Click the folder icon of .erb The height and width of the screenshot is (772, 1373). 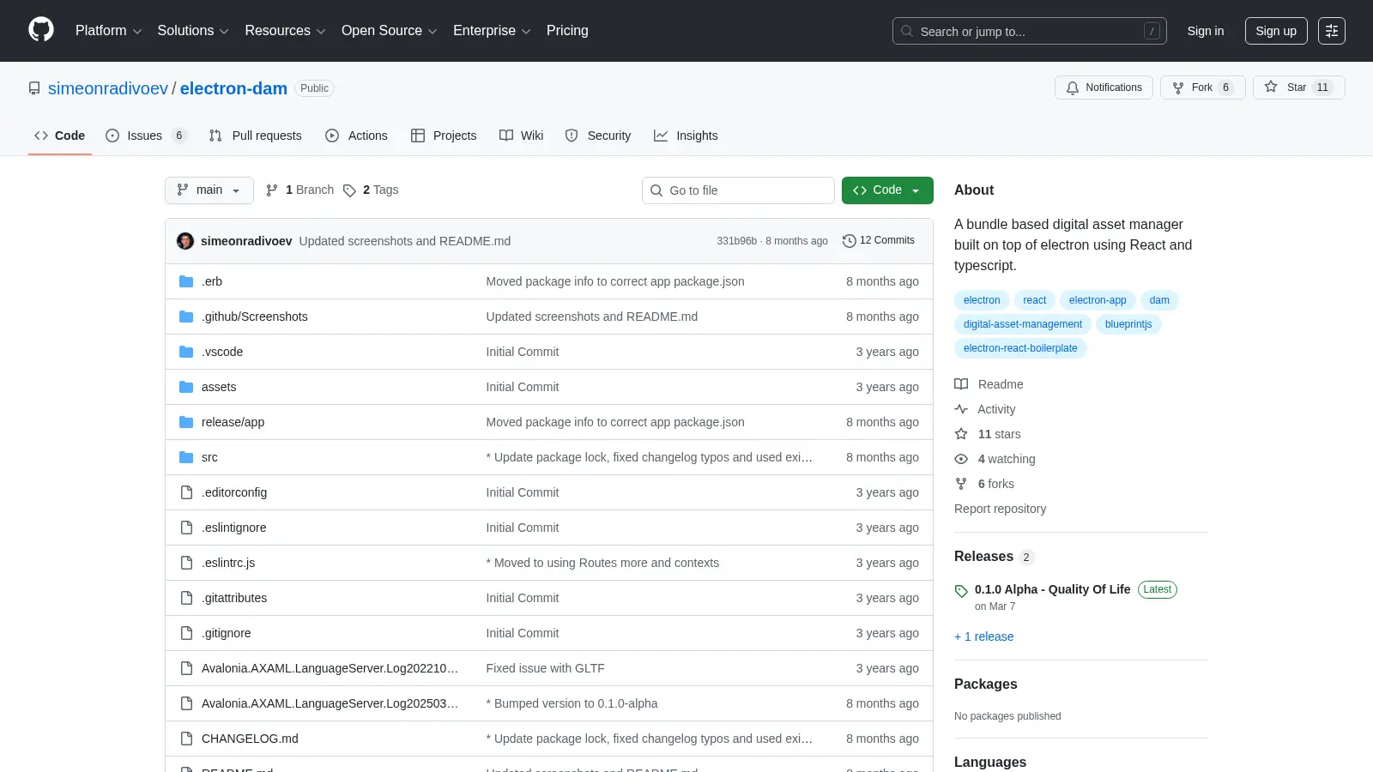coord(186,281)
